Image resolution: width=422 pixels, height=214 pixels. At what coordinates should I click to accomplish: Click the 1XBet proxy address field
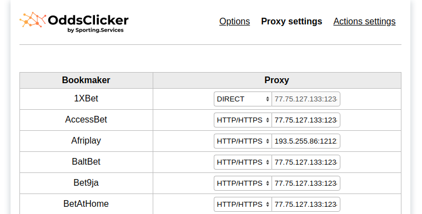point(306,99)
